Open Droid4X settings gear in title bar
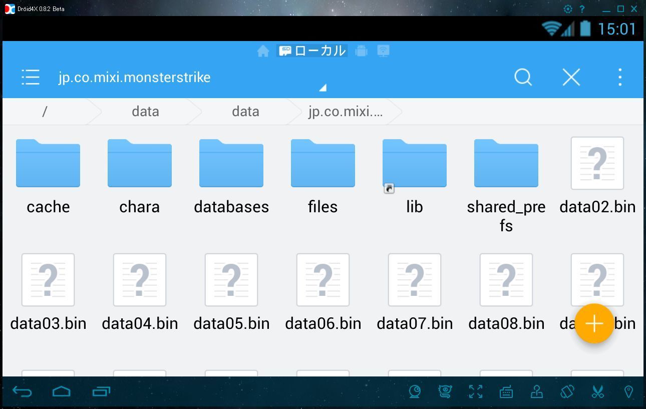Image resolution: width=646 pixels, height=409 pixels. 568,9
